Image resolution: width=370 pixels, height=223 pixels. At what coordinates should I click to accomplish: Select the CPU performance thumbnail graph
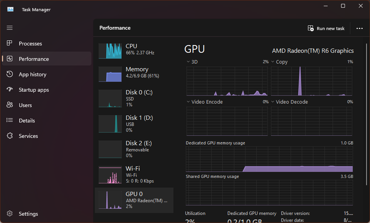tap(110, 51)
